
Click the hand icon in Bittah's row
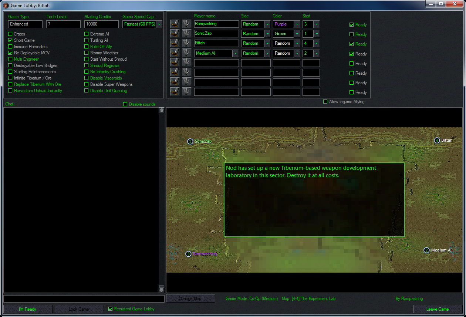(186, 43)
